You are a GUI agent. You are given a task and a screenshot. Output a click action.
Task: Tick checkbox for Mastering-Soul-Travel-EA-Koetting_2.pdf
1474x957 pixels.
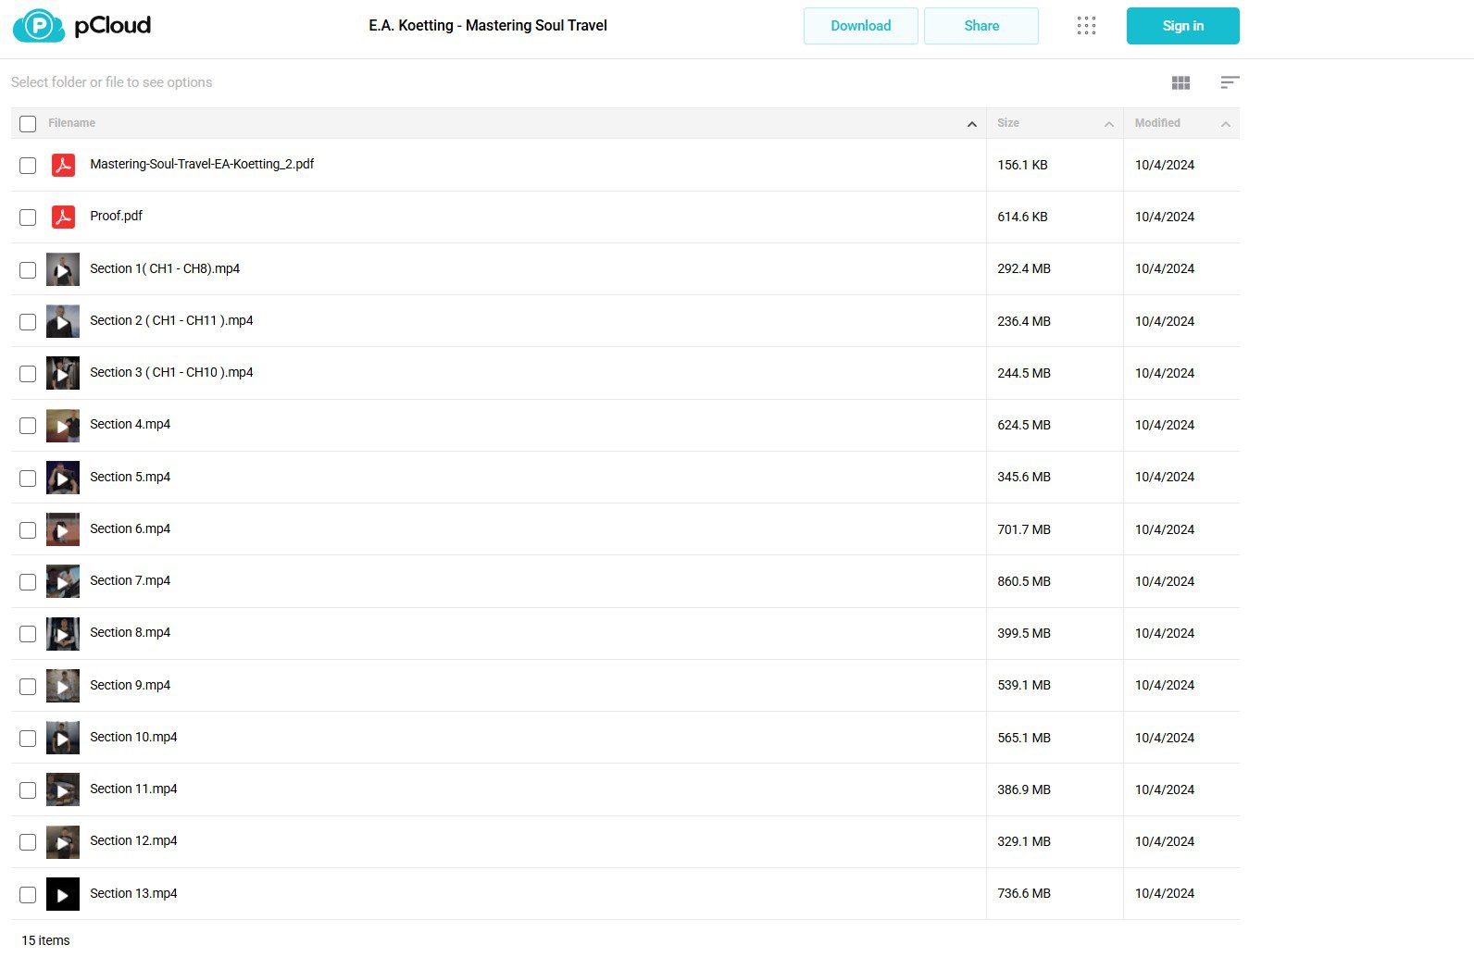coord(28,165)
